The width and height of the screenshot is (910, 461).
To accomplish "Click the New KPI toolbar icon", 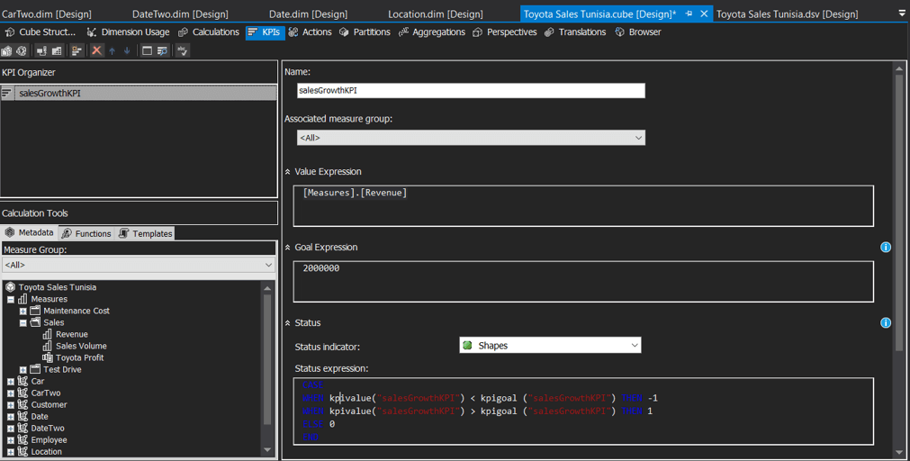I will (x=76, y=51).
